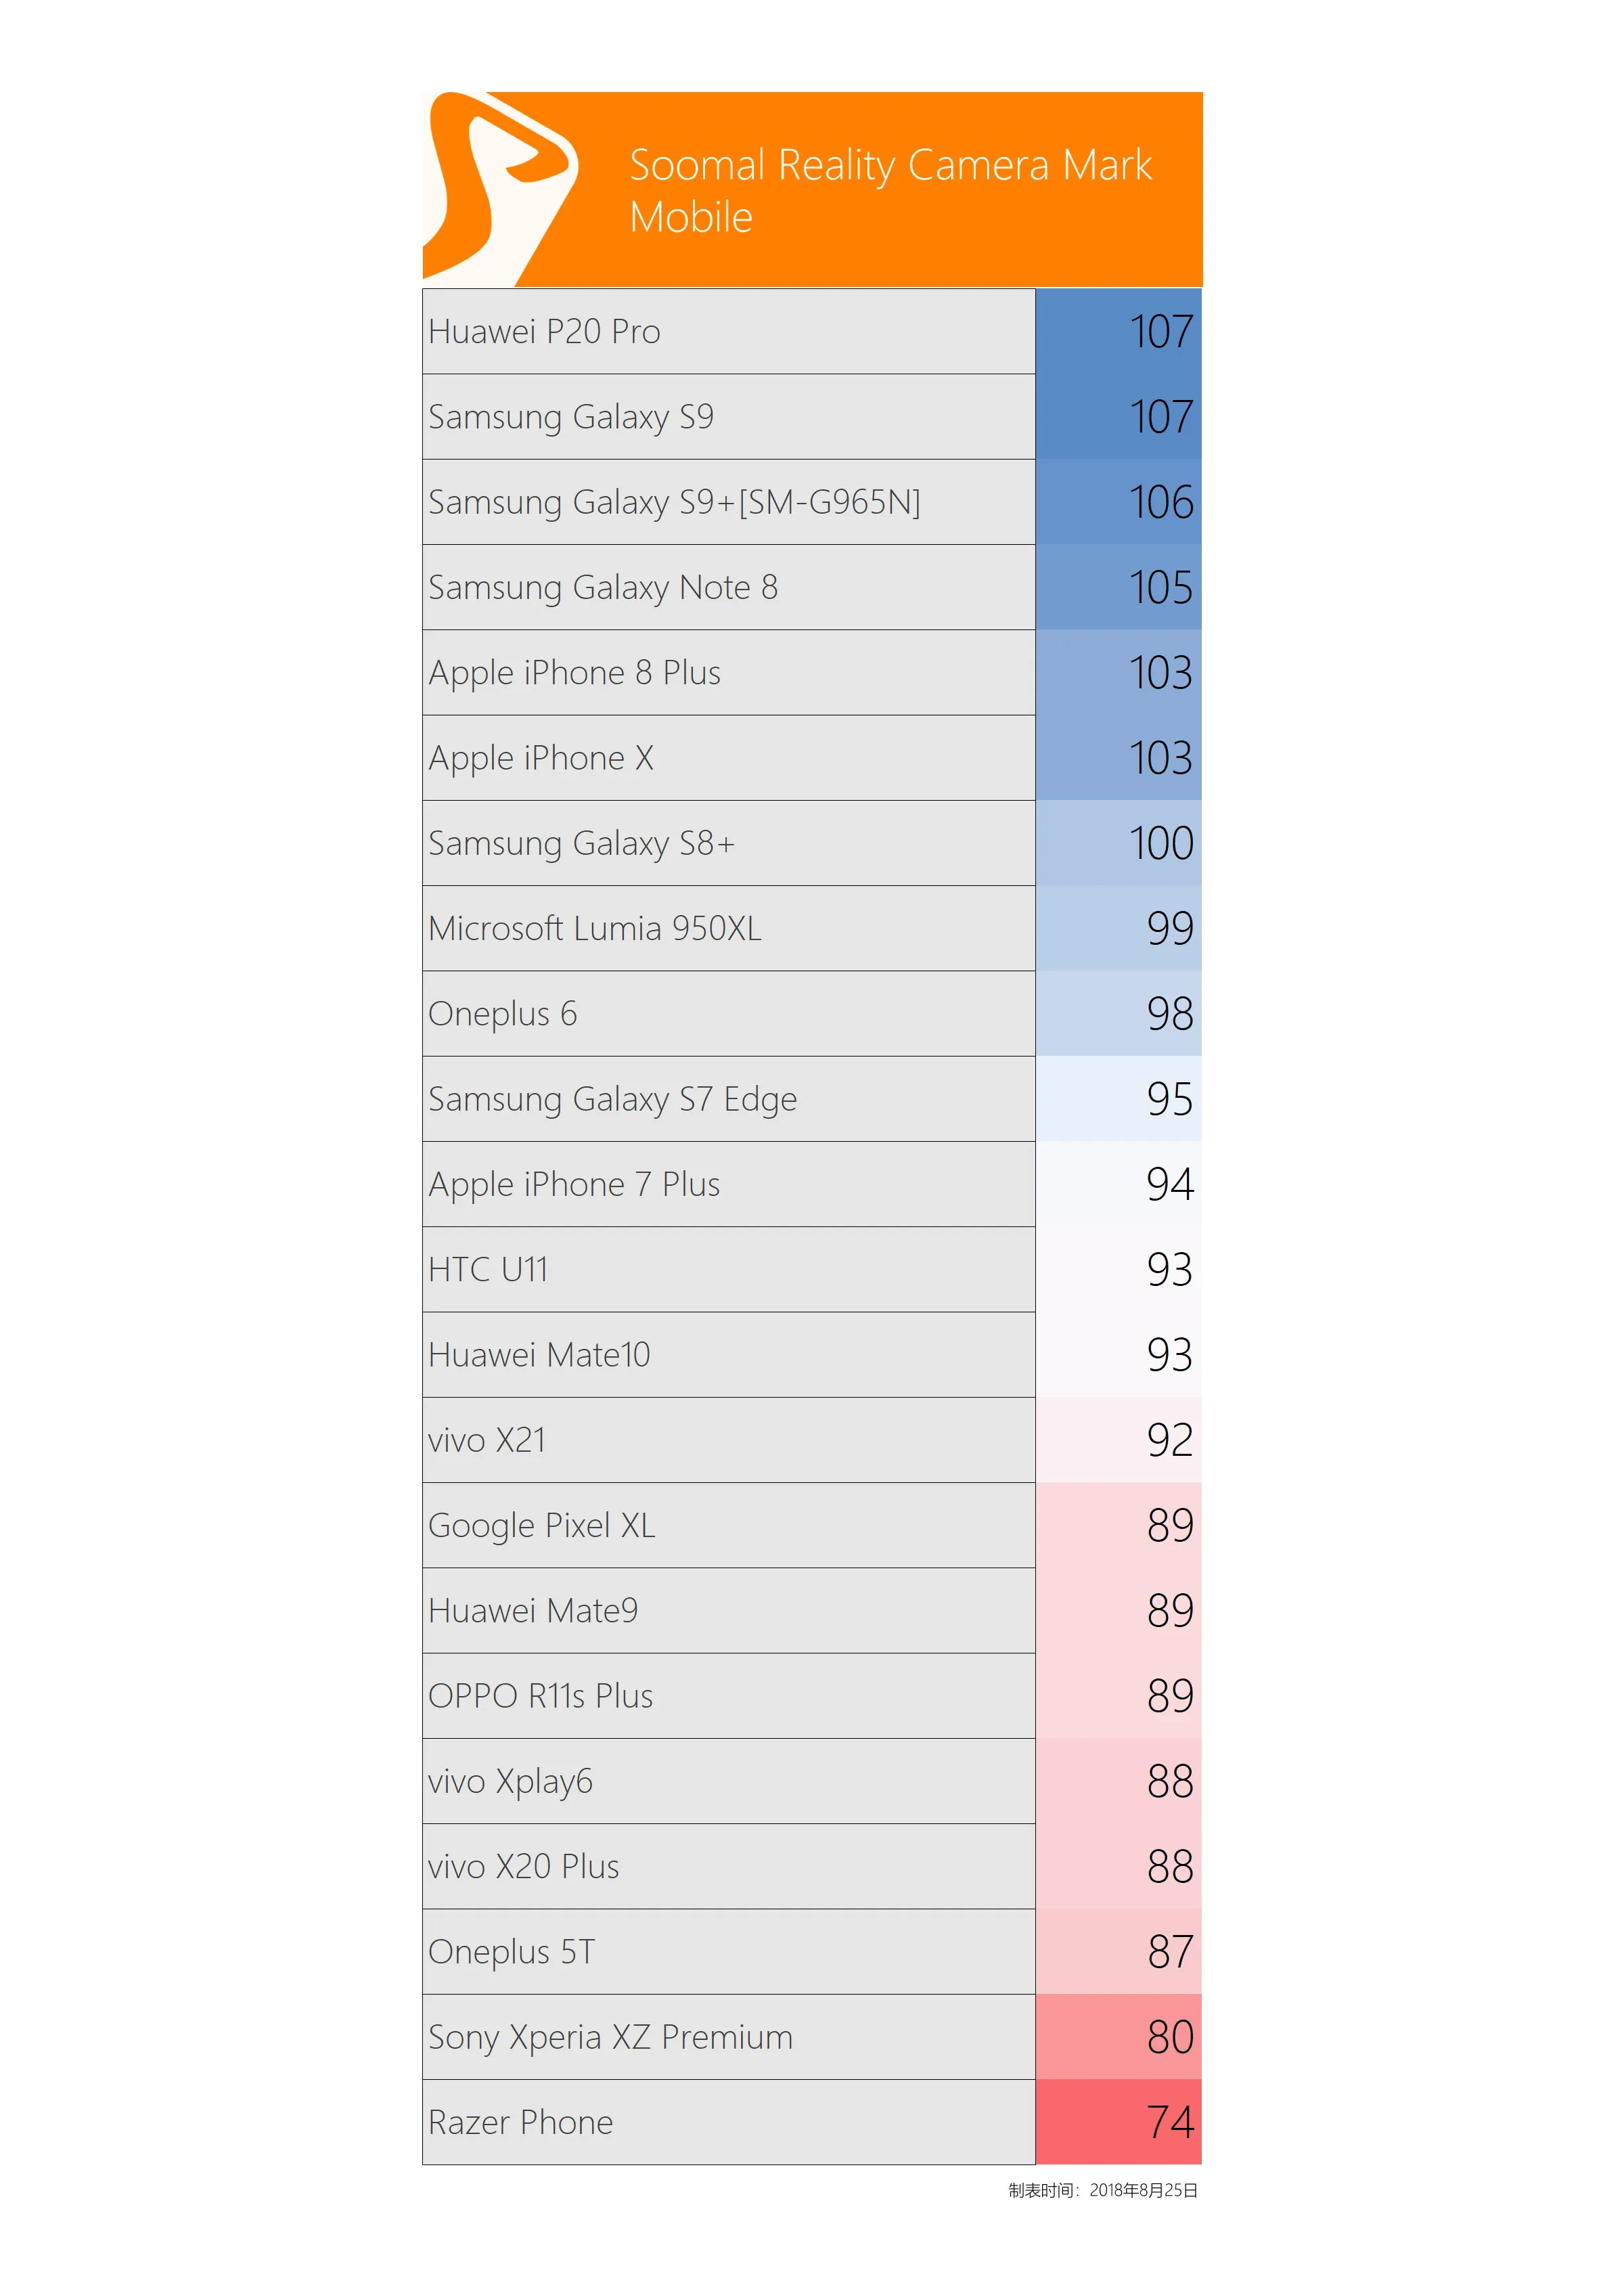Click the Soomal logo icon
The width and height of the screenshot is (1624, 2289).
pos(500,189)
